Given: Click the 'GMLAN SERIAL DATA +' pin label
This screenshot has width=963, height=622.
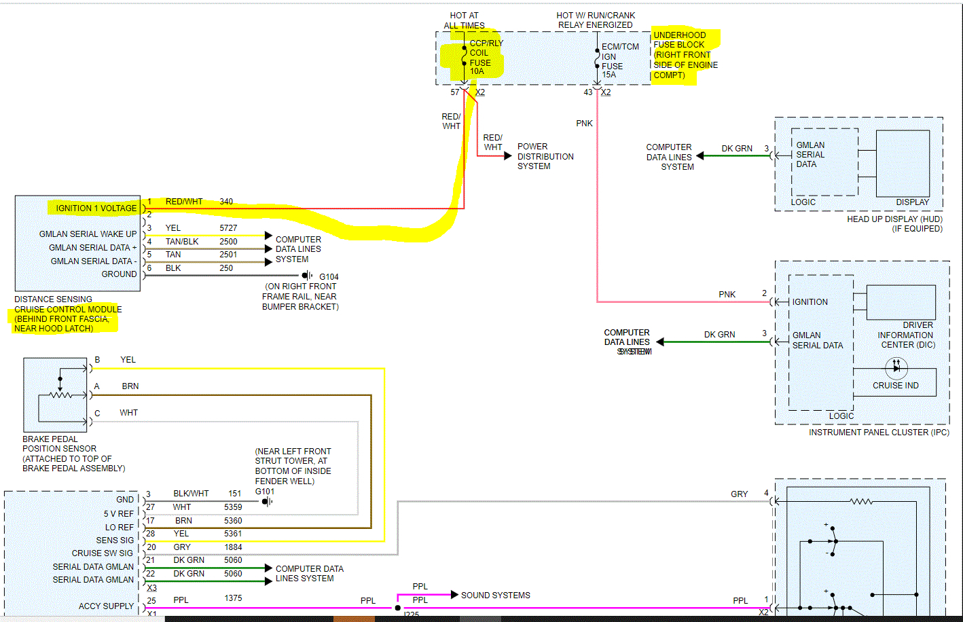Looking at the screenshot, I should [92, 248].
